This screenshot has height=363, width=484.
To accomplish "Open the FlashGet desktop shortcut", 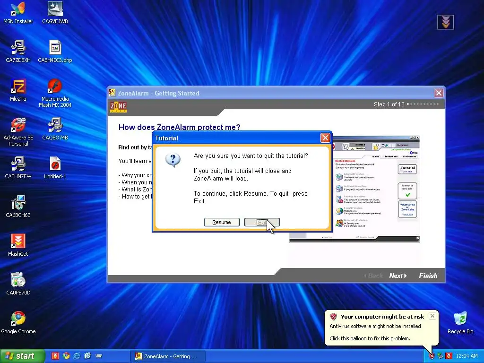I will [18, 245].
